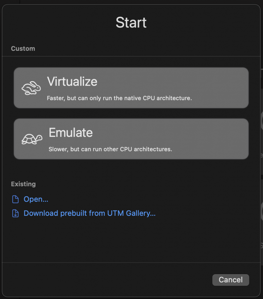Image resolution: width=263 pixels, height=299 pixels.
Task: Cancel the Start dialog
Action: pyautogui.click(x=230, y=280)
